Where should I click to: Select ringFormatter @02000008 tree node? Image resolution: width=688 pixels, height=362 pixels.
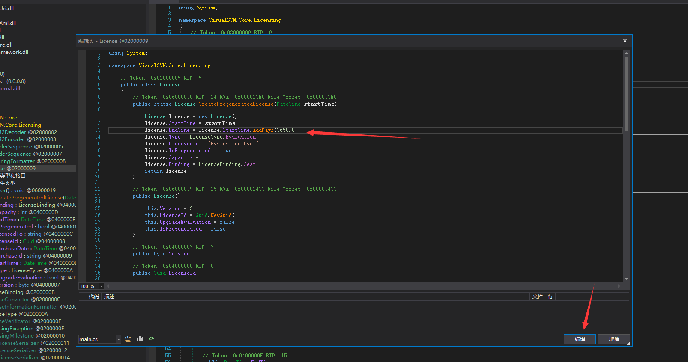tap(33, 161)
